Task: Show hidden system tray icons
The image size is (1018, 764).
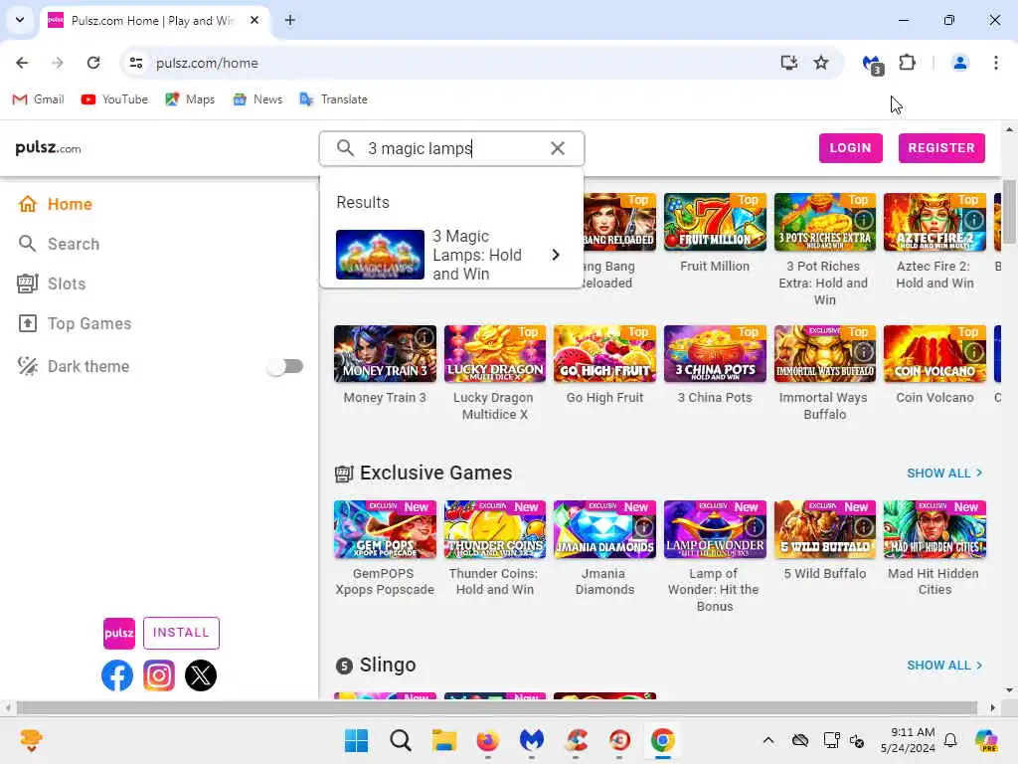Action: tap(768, 740)
